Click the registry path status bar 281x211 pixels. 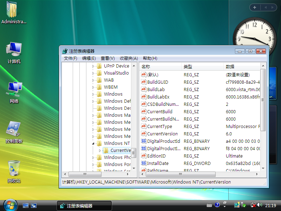pos(164,182)
